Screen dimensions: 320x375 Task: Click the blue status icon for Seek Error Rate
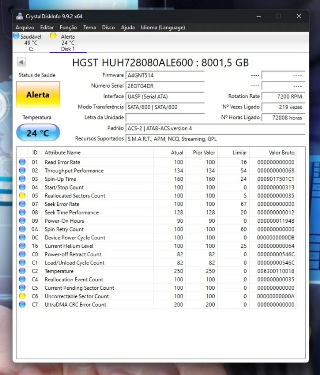[22, 204]
